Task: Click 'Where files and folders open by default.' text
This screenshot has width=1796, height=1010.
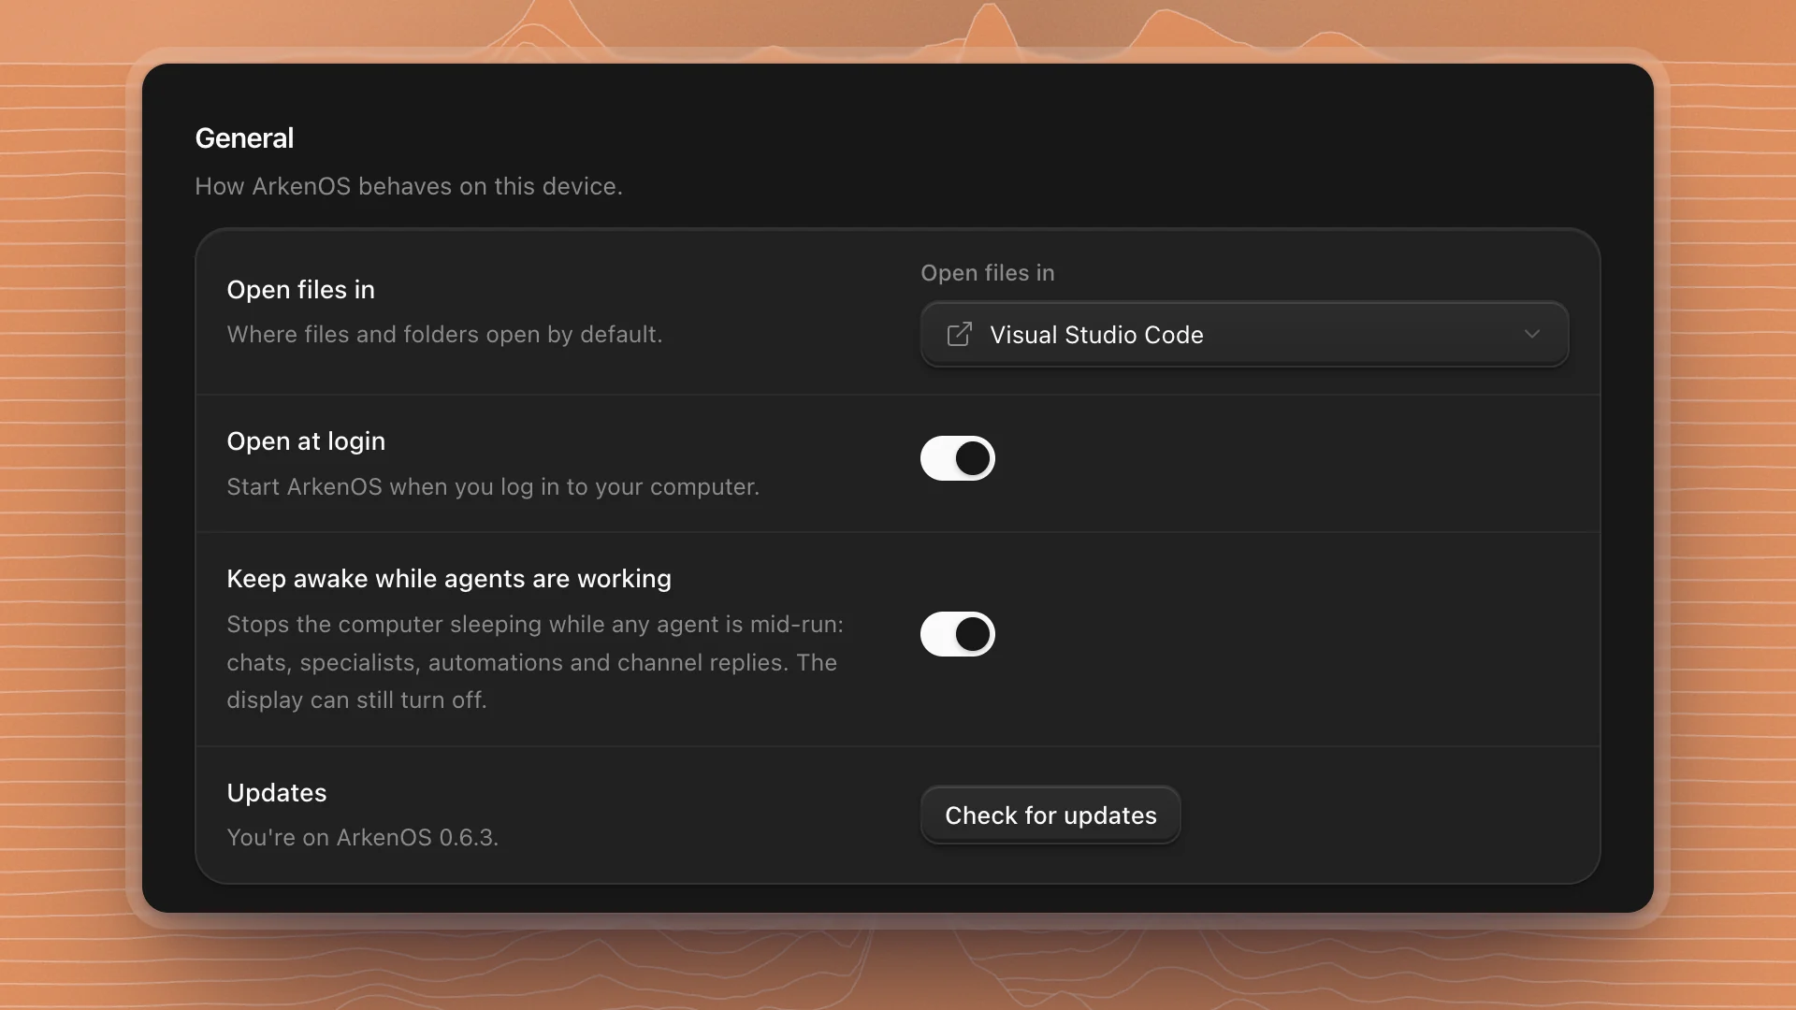Action: pyautogui.click(x=444, y=334)
